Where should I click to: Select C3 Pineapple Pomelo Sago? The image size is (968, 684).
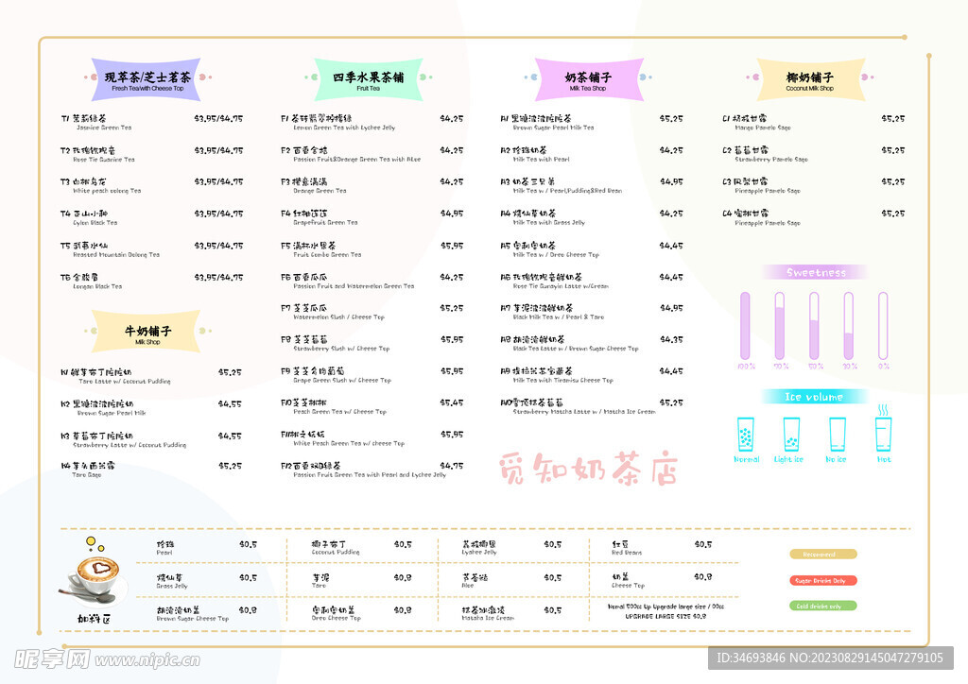click(x=814, y=186)
